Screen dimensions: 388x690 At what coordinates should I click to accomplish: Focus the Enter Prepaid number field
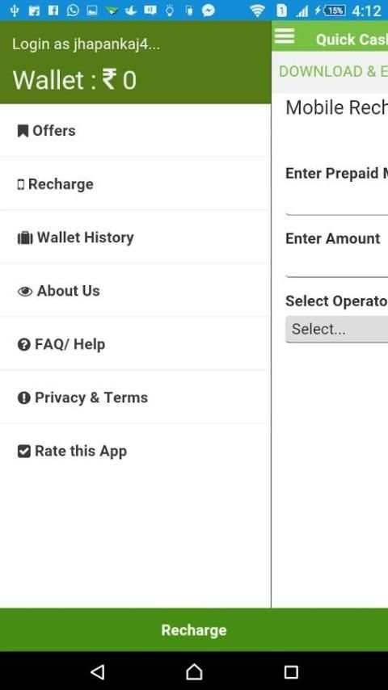(336, 205)
